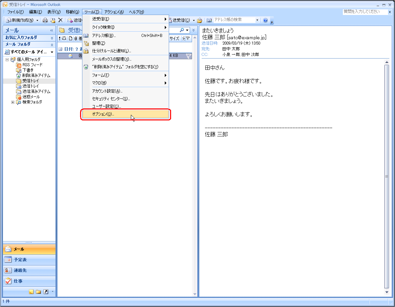Open the search options dropdown arrow

tap(187, 30)
